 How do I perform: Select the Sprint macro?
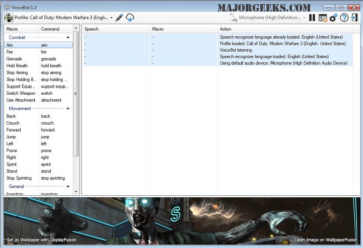[x=38, y=164]
